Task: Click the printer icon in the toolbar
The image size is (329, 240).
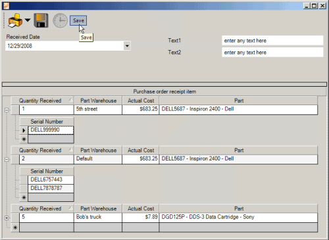Action: pyautogui.click(x=15, y=20)
